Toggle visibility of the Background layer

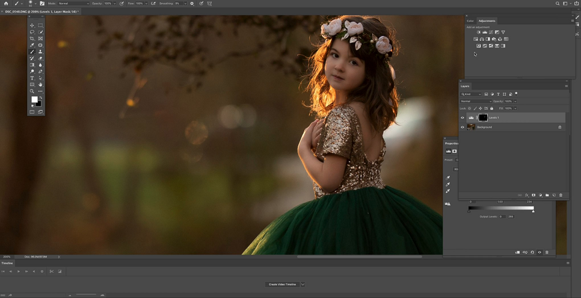462,127
